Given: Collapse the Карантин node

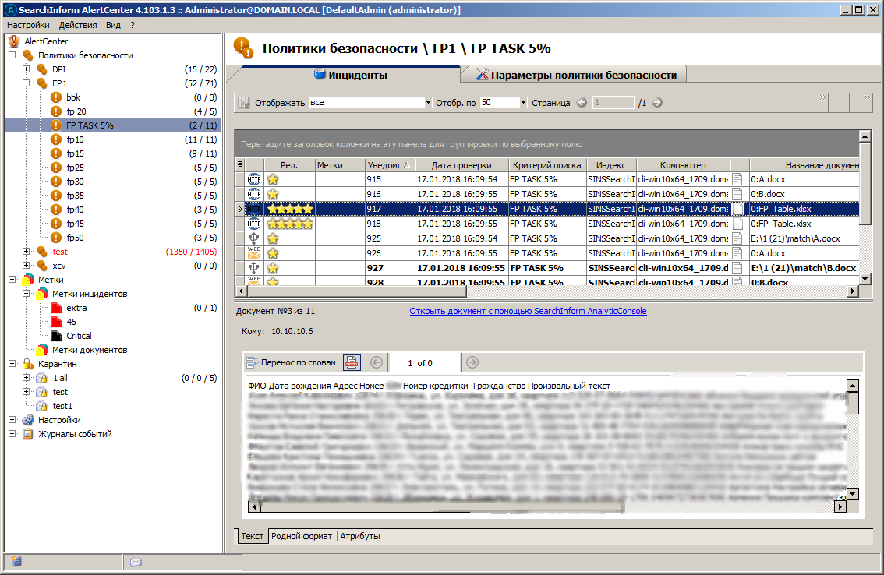Looking at the screenshot, I should pos(12,364).
